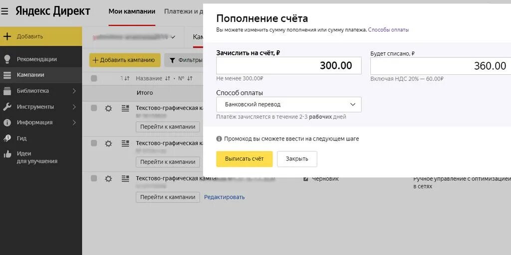
Task: Click the Закрыть button in the dialog
Action: (297, 159)
